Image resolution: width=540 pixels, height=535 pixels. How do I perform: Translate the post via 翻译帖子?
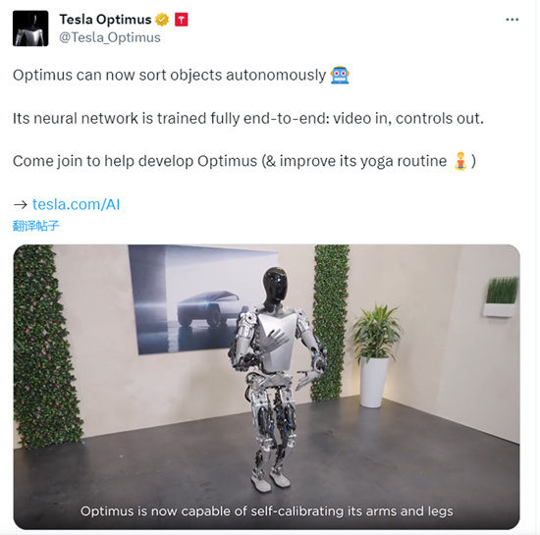tap(35, 226)
